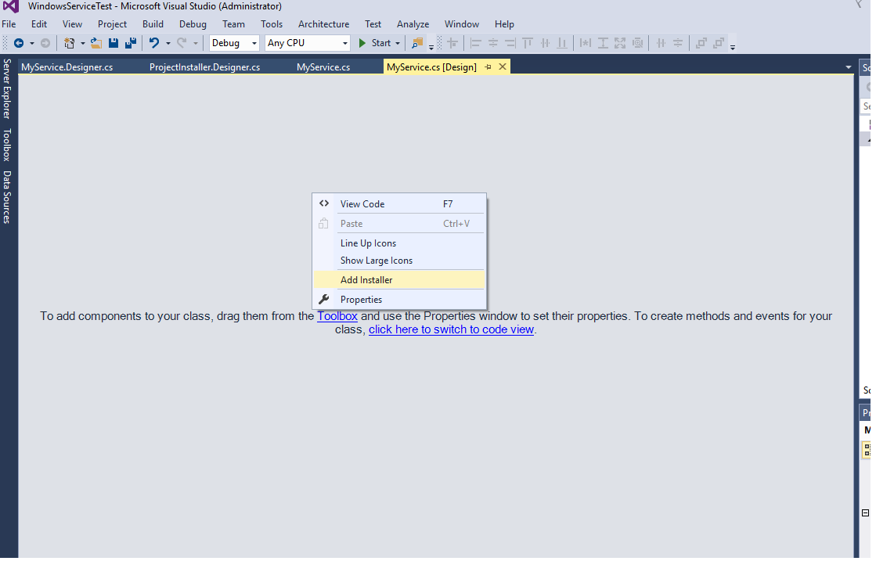Click the Send to Back icon
The width and height of the screenshot is (876, 561).
719,43
